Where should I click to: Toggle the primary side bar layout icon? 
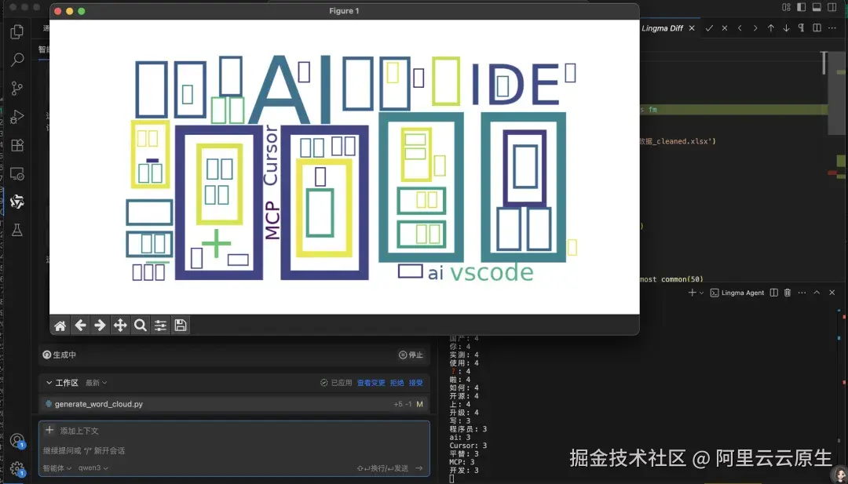coord(802,7)
